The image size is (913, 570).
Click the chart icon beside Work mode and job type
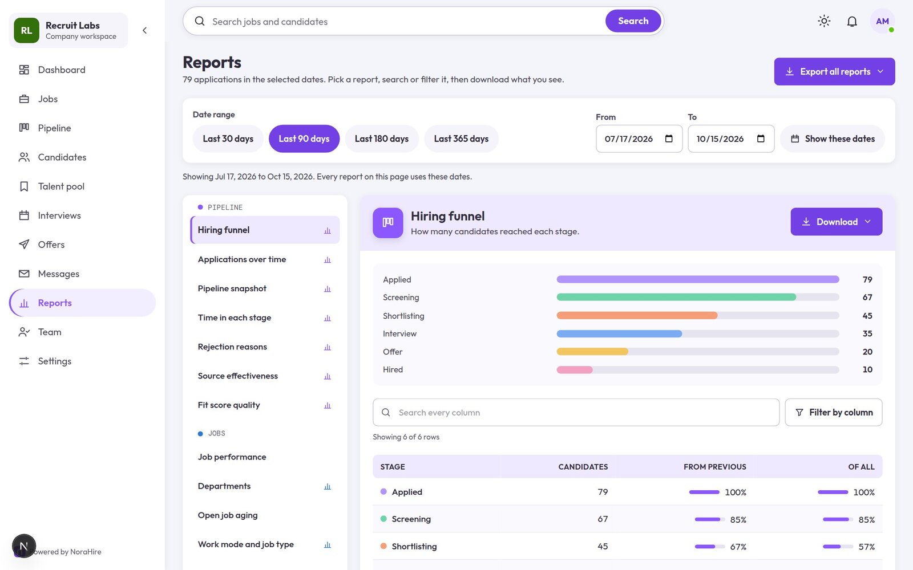[x=328, y=545]
